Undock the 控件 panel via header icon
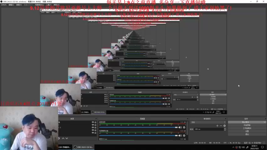Viewport: 267px width, 150px height. coord(265,119)
